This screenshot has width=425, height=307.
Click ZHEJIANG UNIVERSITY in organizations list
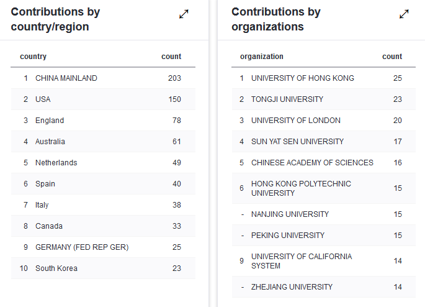pyautogui.click(x=292, y=287)
